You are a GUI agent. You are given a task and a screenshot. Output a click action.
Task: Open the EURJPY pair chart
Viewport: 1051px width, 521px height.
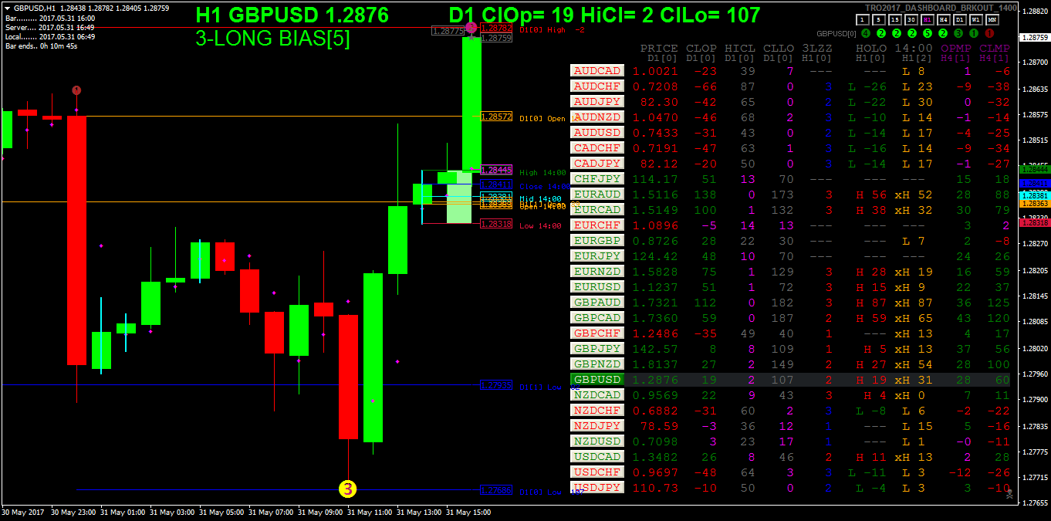tap(597, 255)
